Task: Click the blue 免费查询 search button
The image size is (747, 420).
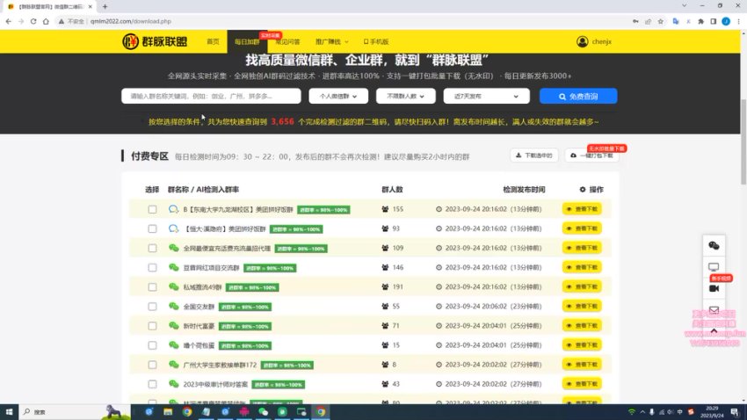Action: (x=578, y=96)
